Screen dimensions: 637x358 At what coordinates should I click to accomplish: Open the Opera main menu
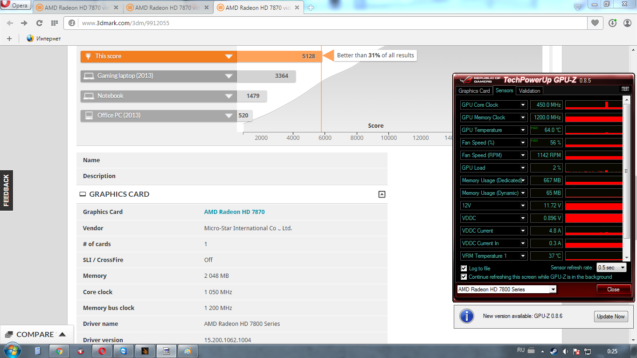(15, 6)
